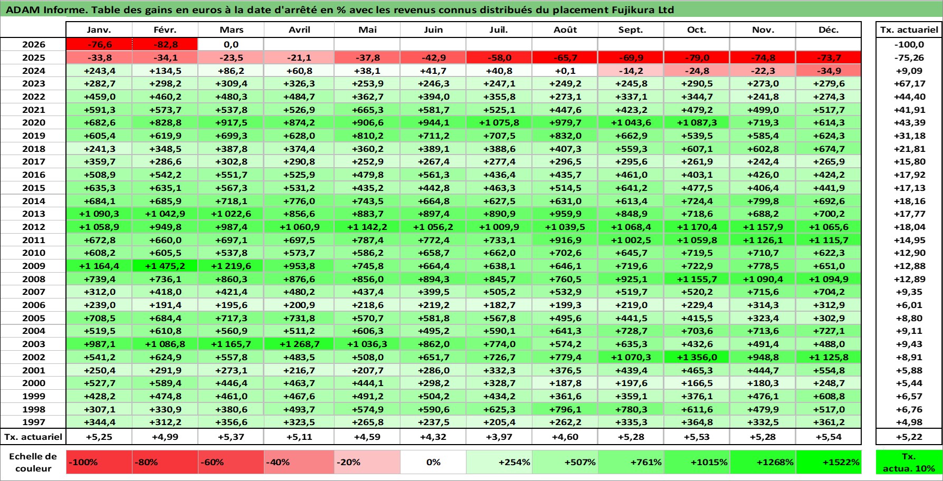This screenshot has height=481, width=943.
Task: Click the +243,4 cell
Action: [x=99, y=71]
